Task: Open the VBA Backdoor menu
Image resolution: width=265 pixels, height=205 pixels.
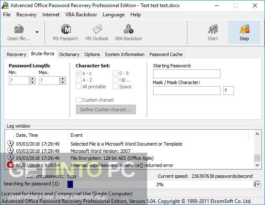Action: [x=81, y=15]
